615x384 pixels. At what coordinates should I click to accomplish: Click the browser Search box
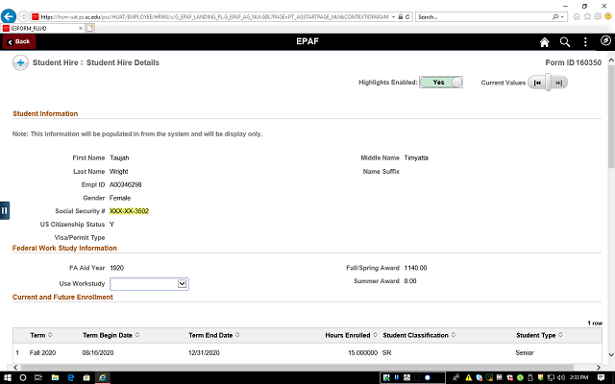(484, 17)
